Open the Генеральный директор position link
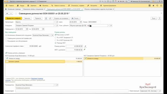The height and width of the screenshot is (94, 167). click(23, 88)
